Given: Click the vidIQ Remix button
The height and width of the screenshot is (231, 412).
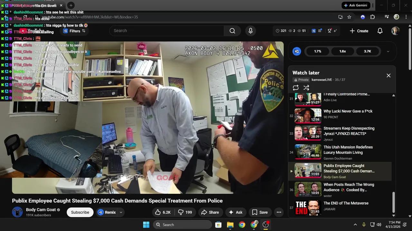Looking at the screenshot, I should (107, 212).
